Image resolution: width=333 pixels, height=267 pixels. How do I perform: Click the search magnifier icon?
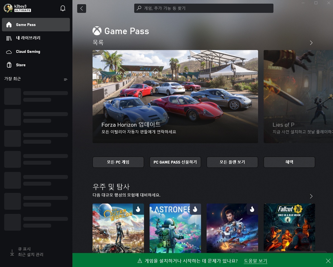[139, 8]
